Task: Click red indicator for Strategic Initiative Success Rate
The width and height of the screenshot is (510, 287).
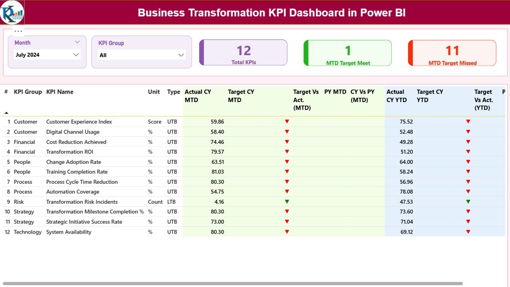Action: click(287, 222)
